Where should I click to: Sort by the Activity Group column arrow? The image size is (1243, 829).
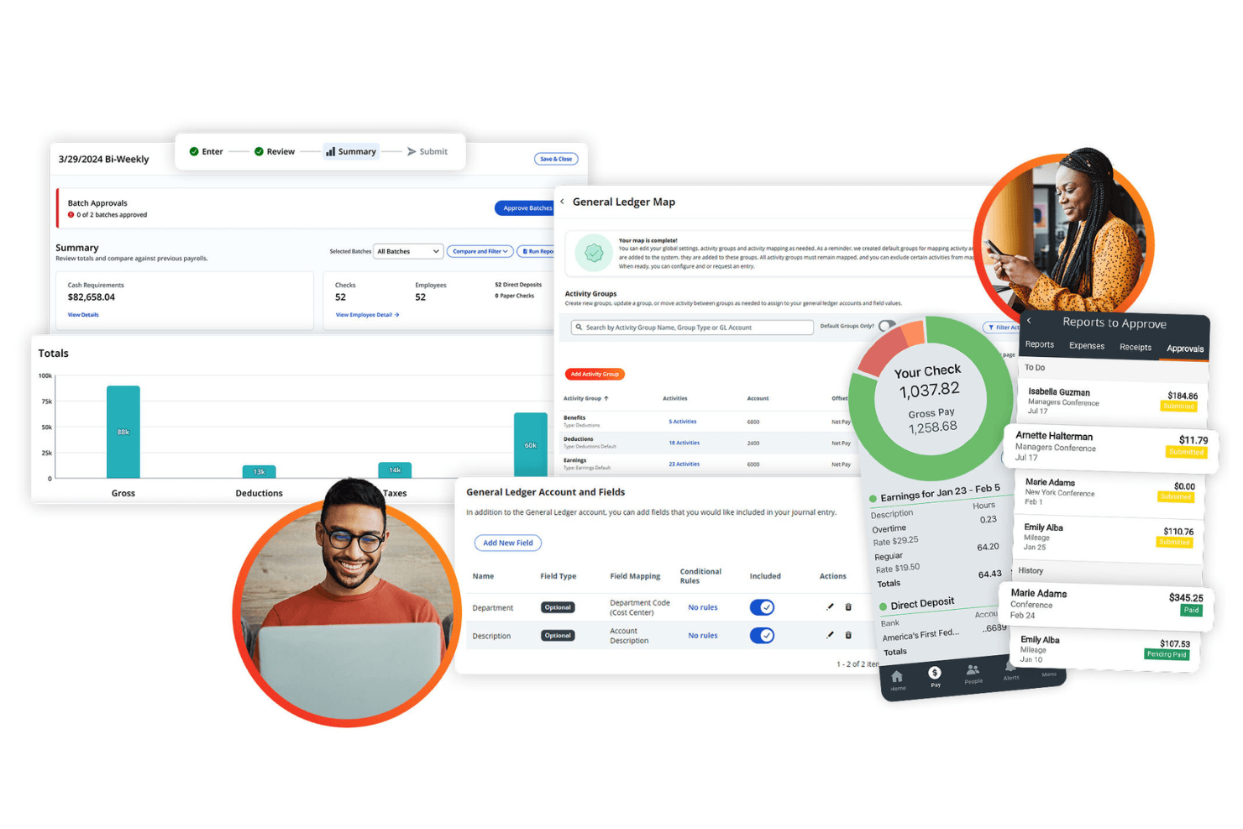(x=606, y=398)
